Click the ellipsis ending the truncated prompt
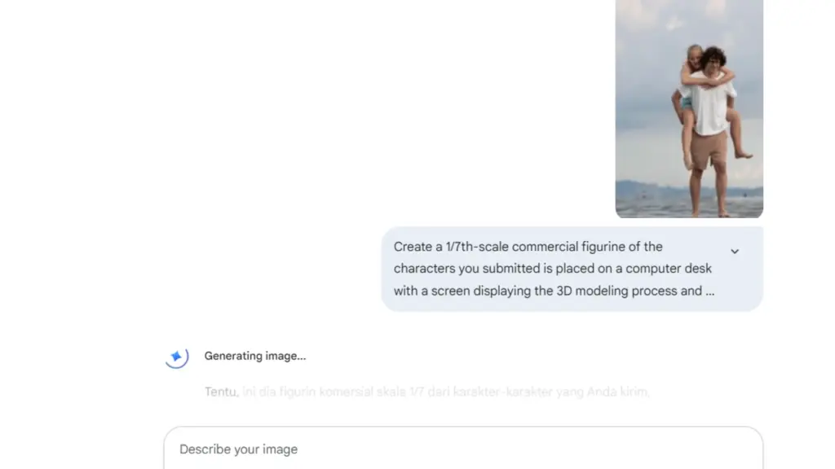 tap(710, 291)
